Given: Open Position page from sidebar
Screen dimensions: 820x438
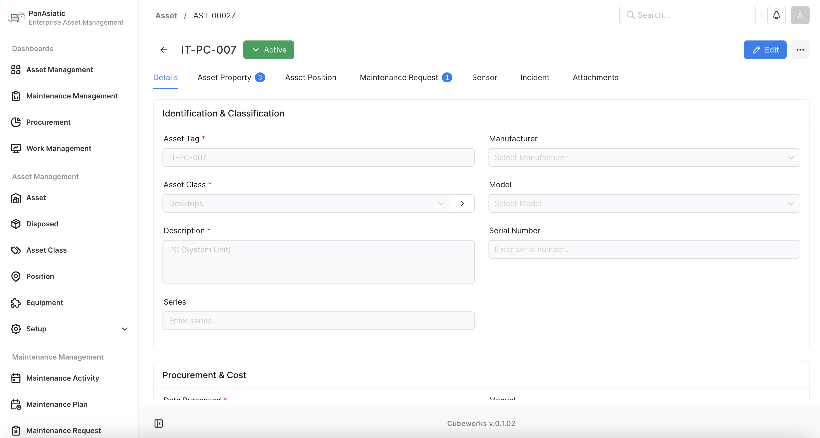Looking at the screenshot, I should coord(40,276).
